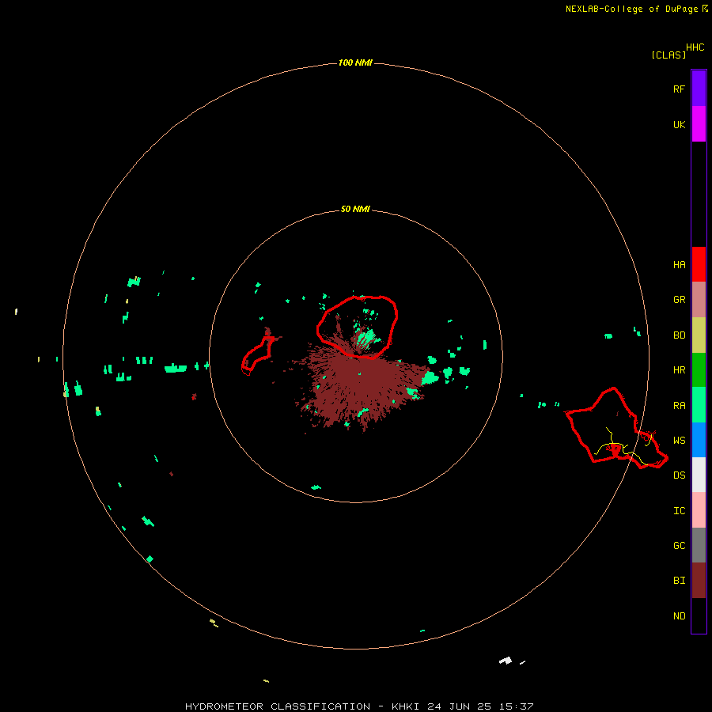Click the GR legend label

click(679, 300)
